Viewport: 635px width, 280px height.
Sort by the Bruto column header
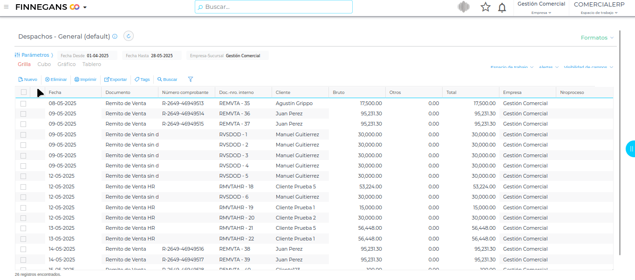point(357,92)
